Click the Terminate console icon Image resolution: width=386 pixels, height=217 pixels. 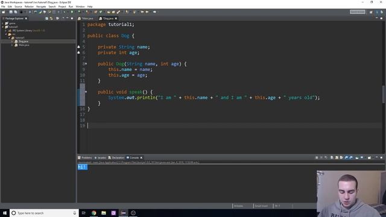[317, 157]
